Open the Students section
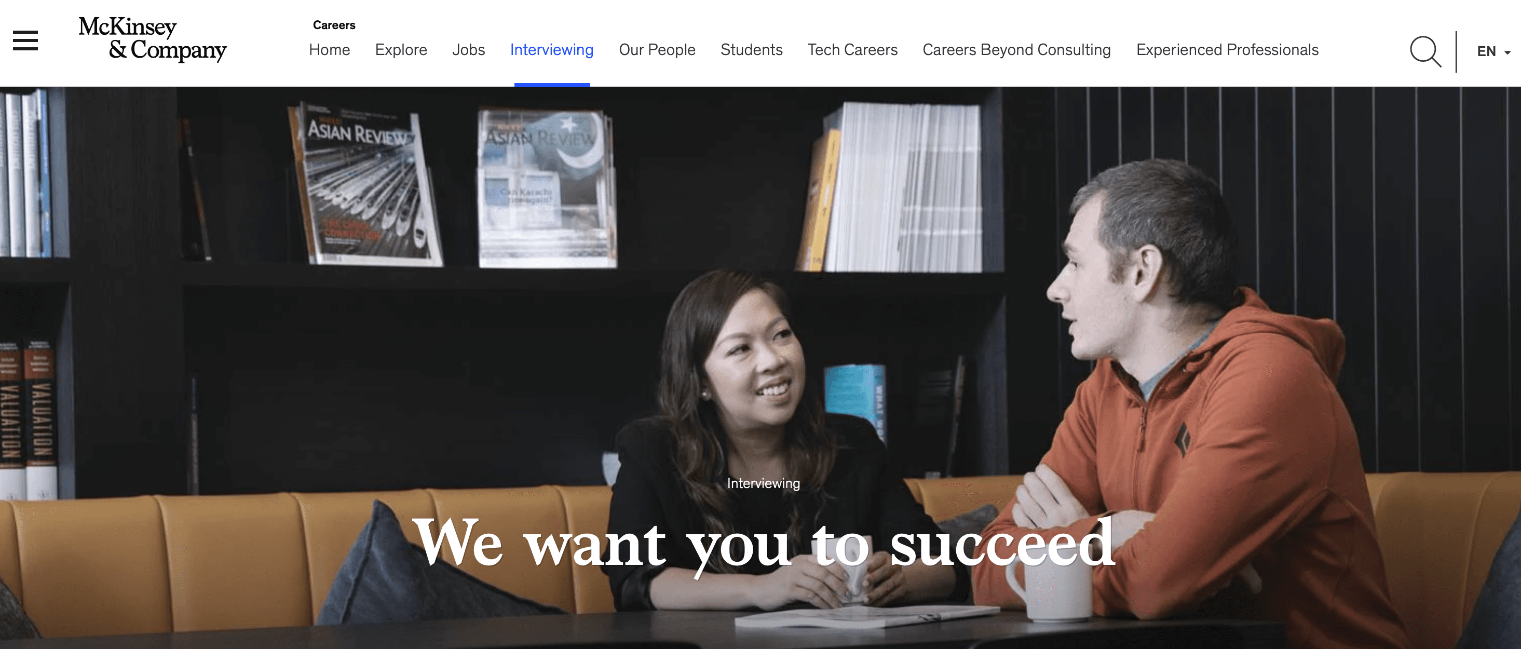Screen dimensions: 1521x649 click(751, 50)
